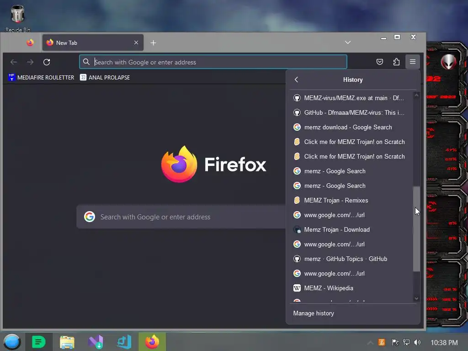Open MEMZ Trojan - Remixes history entry
This screenshot has width=468, height=351.
(x=351, y=200)
